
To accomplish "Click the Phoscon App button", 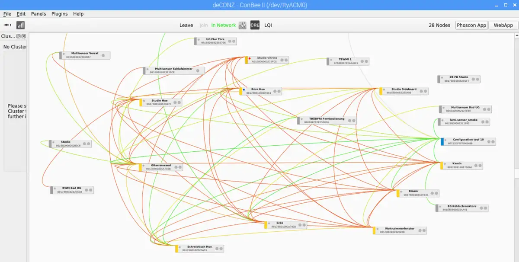I will pyautogui.click(x=471, y=26).
